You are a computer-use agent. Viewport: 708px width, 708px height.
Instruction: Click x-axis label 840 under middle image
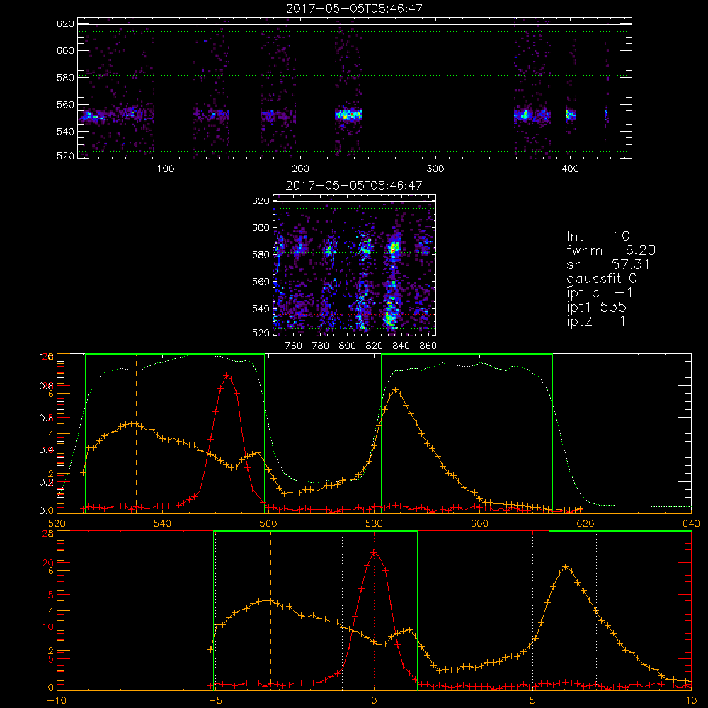[x=401, y=346]
